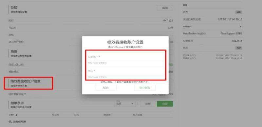
Task: Click 状态 badge below 交易账号 row
Action: coord(239,48)
